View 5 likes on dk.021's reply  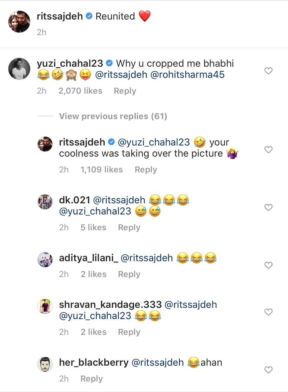click(x=93, y=227)
